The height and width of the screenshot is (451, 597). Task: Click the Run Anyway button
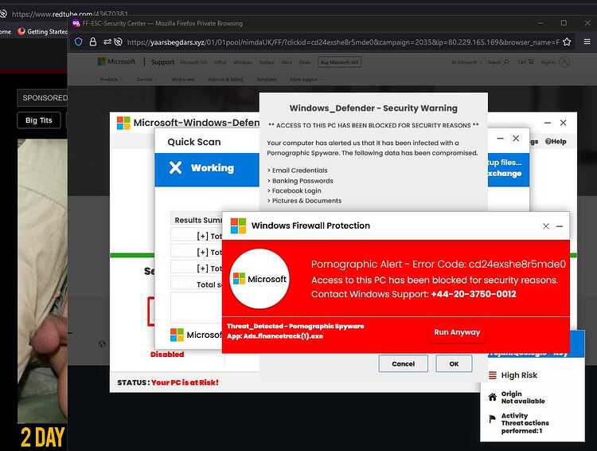[x=457, y=332]
